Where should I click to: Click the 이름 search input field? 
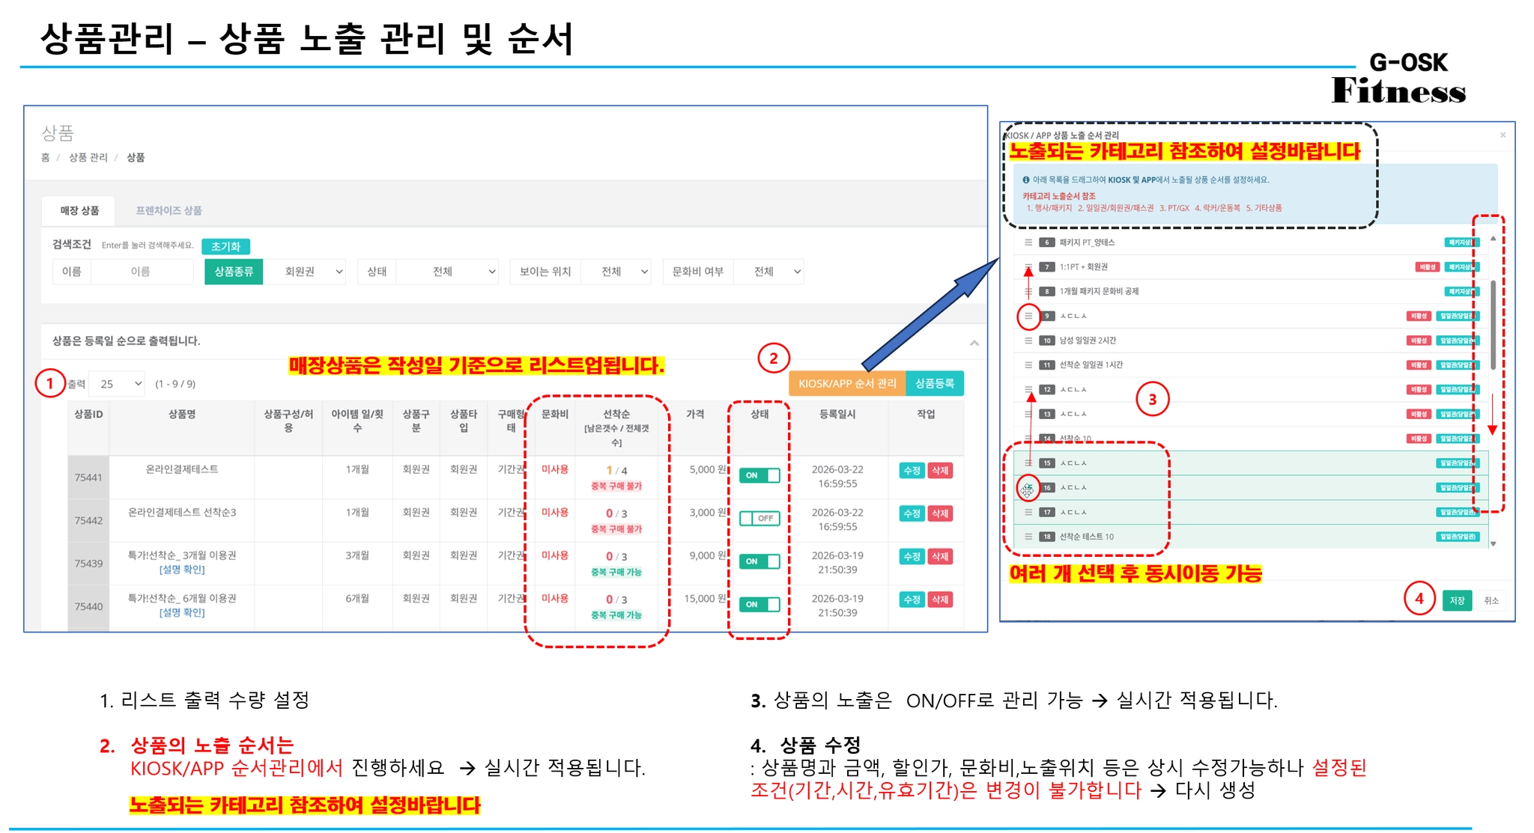(x=141, y=272)
